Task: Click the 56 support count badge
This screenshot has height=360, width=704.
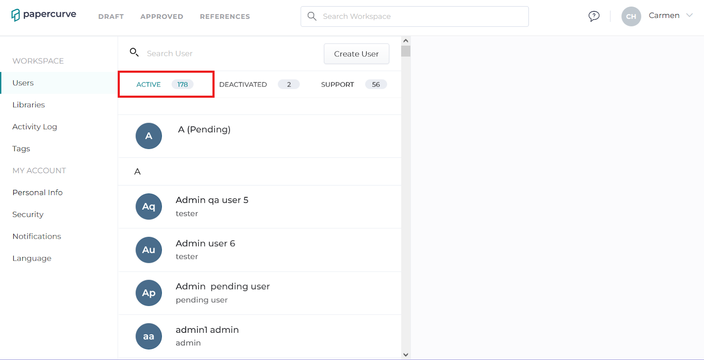Action: pos(376,84)
